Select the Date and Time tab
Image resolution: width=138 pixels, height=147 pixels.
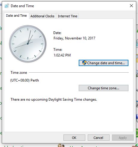(x=16, y=16)
